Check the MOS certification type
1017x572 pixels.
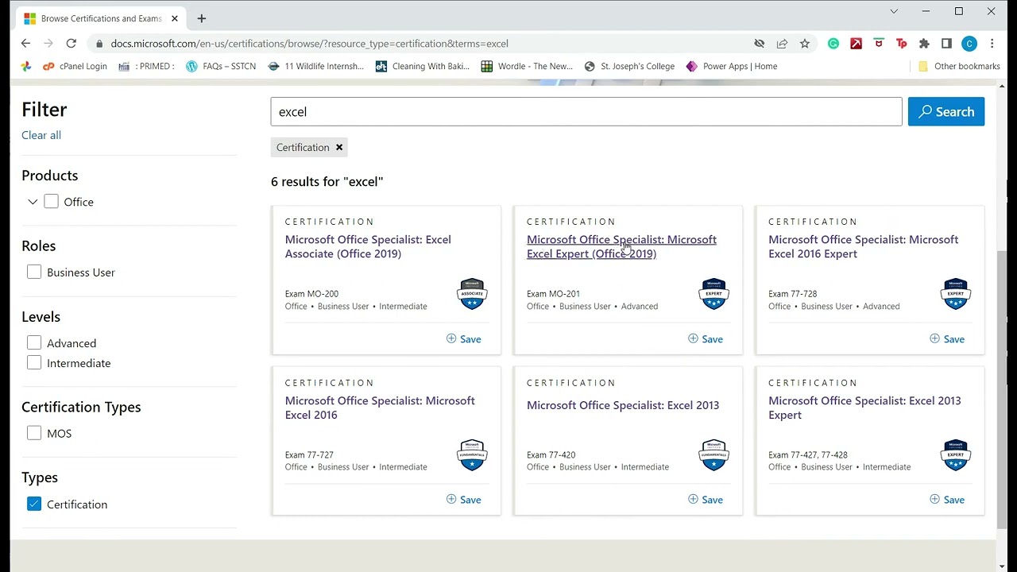[34, 433]
